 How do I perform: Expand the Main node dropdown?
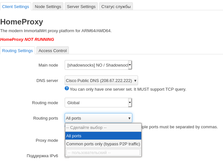pos(98,65)
